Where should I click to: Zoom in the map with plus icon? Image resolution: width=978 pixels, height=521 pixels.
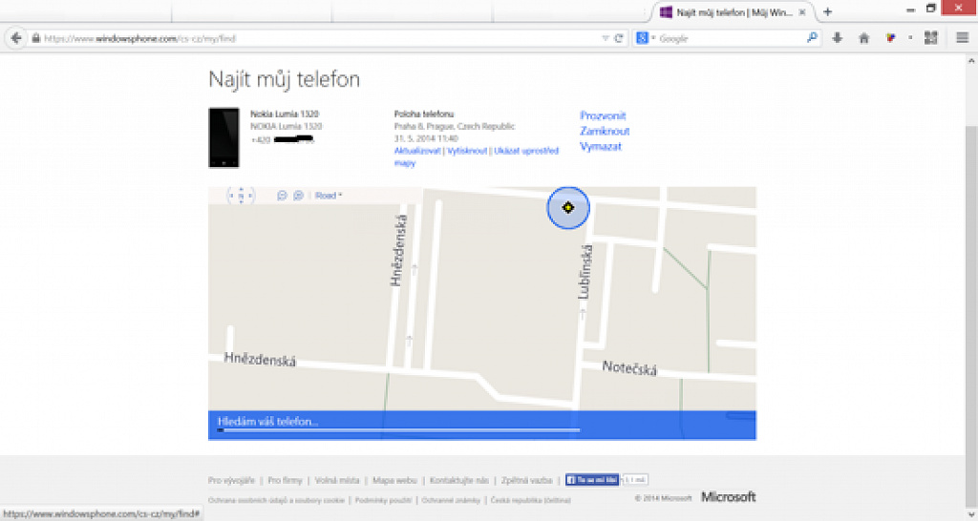(298, 196)
